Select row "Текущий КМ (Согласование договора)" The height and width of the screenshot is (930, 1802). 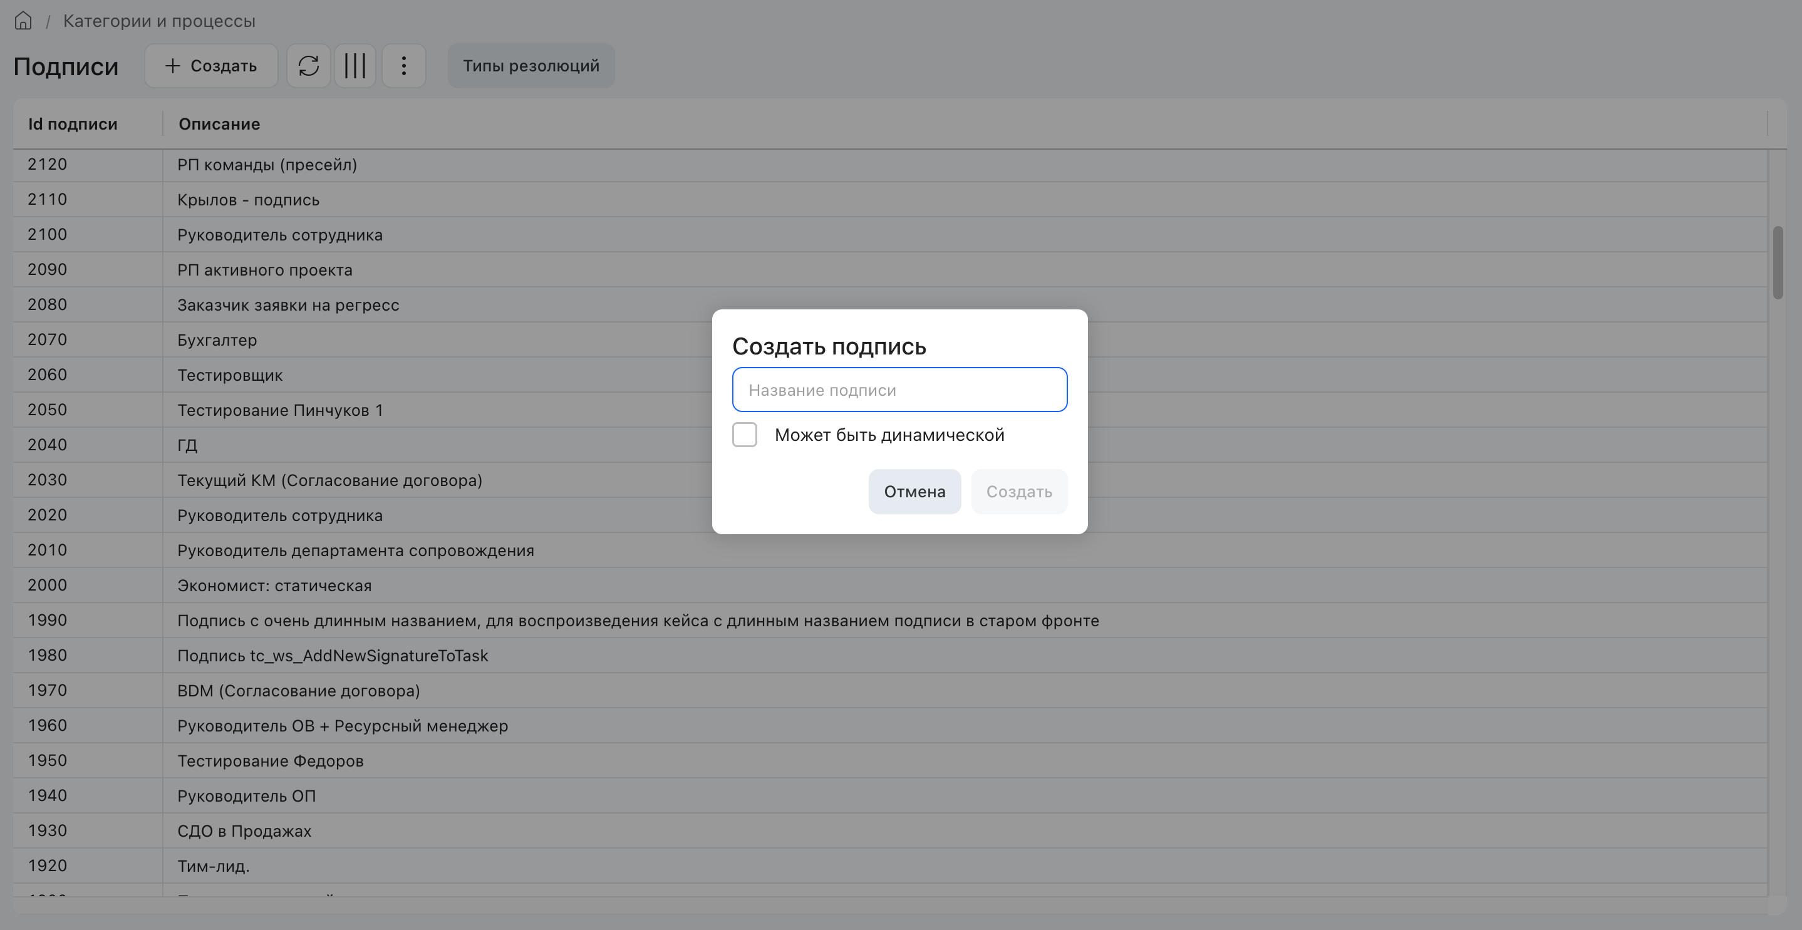click(890, 480)
